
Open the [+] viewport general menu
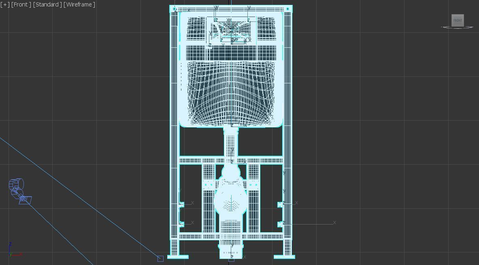[5, 4]
